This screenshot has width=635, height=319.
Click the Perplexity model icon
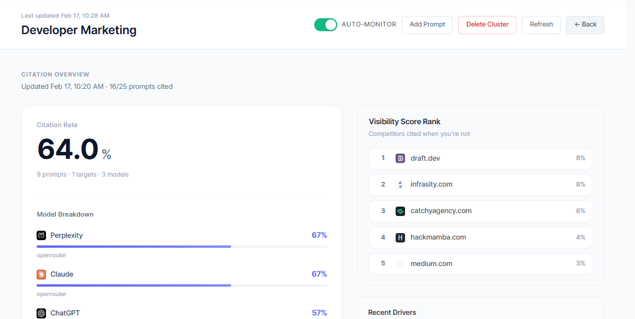(x=41, y=235)
